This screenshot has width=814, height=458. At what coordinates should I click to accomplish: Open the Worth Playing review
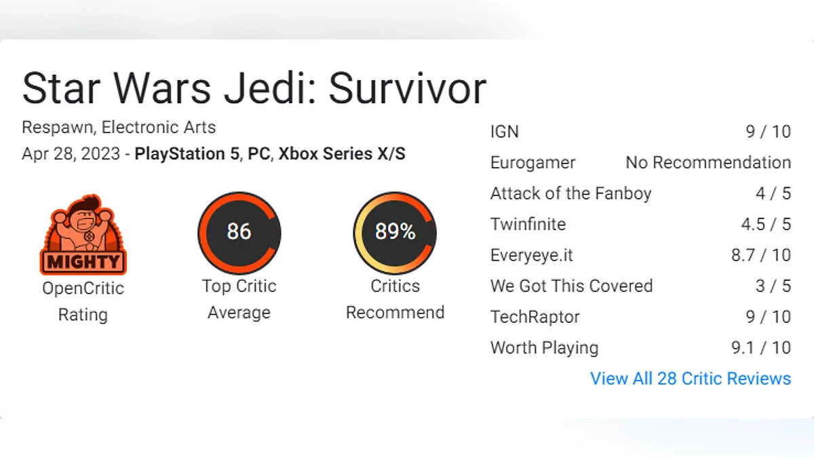(x=544, y=347)
